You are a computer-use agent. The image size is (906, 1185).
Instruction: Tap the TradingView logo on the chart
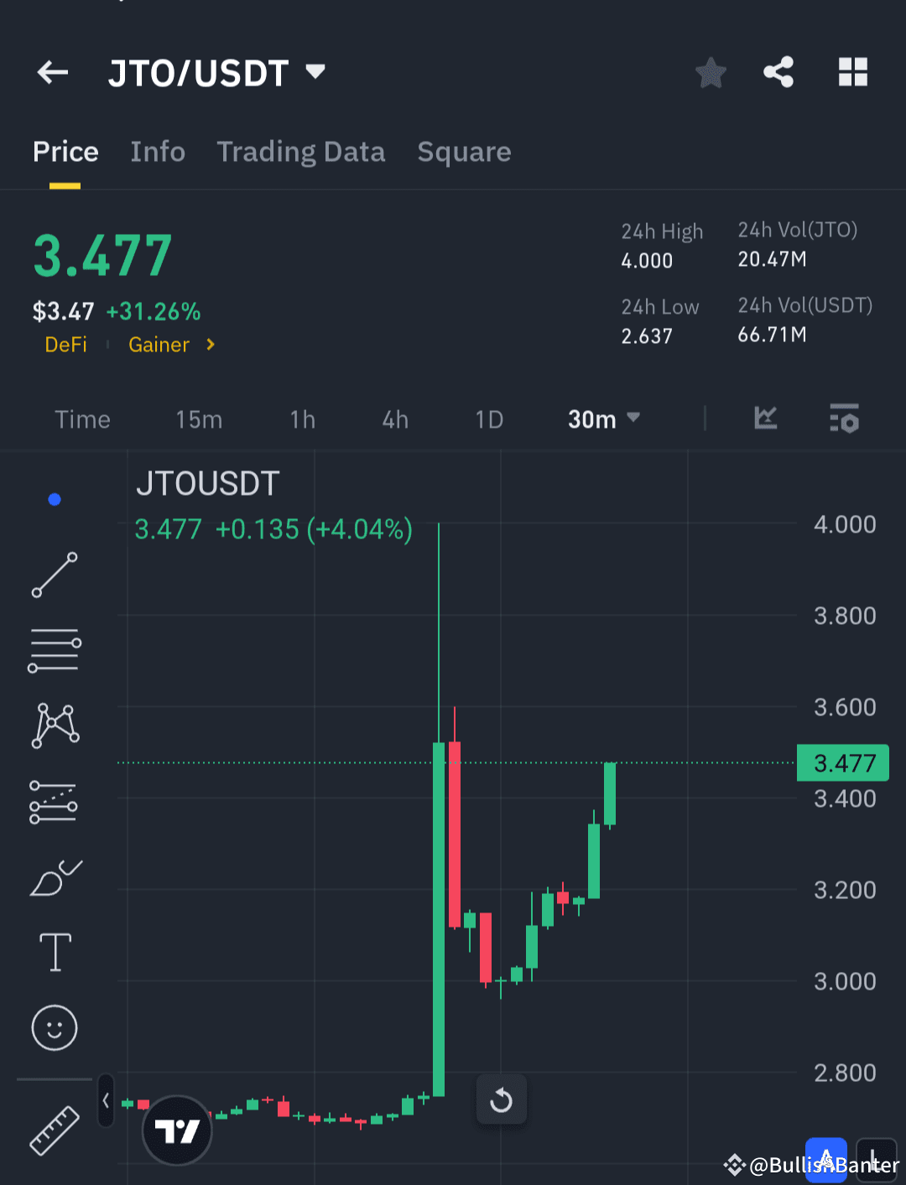(177, 1130)
